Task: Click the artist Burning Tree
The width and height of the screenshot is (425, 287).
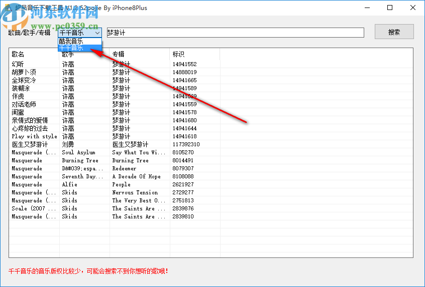Action: click(x=80, y=160)
